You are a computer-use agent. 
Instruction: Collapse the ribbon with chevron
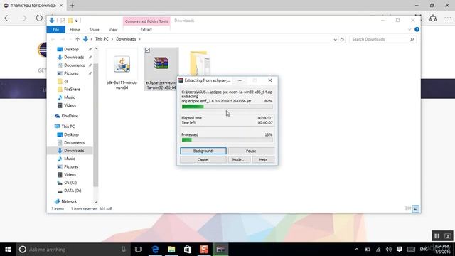coord(409,29)
